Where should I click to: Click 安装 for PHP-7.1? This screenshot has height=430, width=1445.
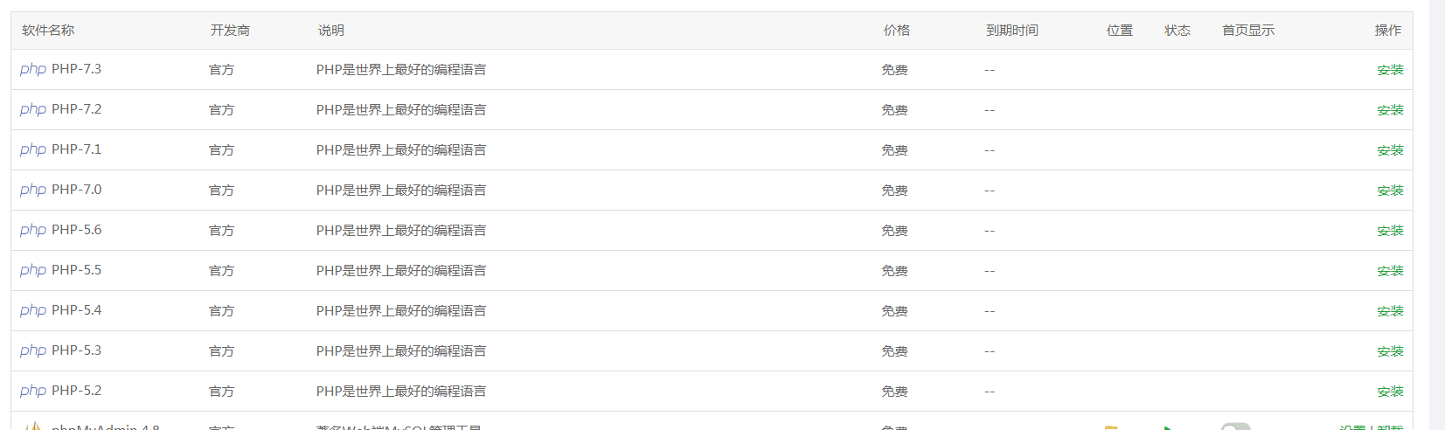point(1390,150)
